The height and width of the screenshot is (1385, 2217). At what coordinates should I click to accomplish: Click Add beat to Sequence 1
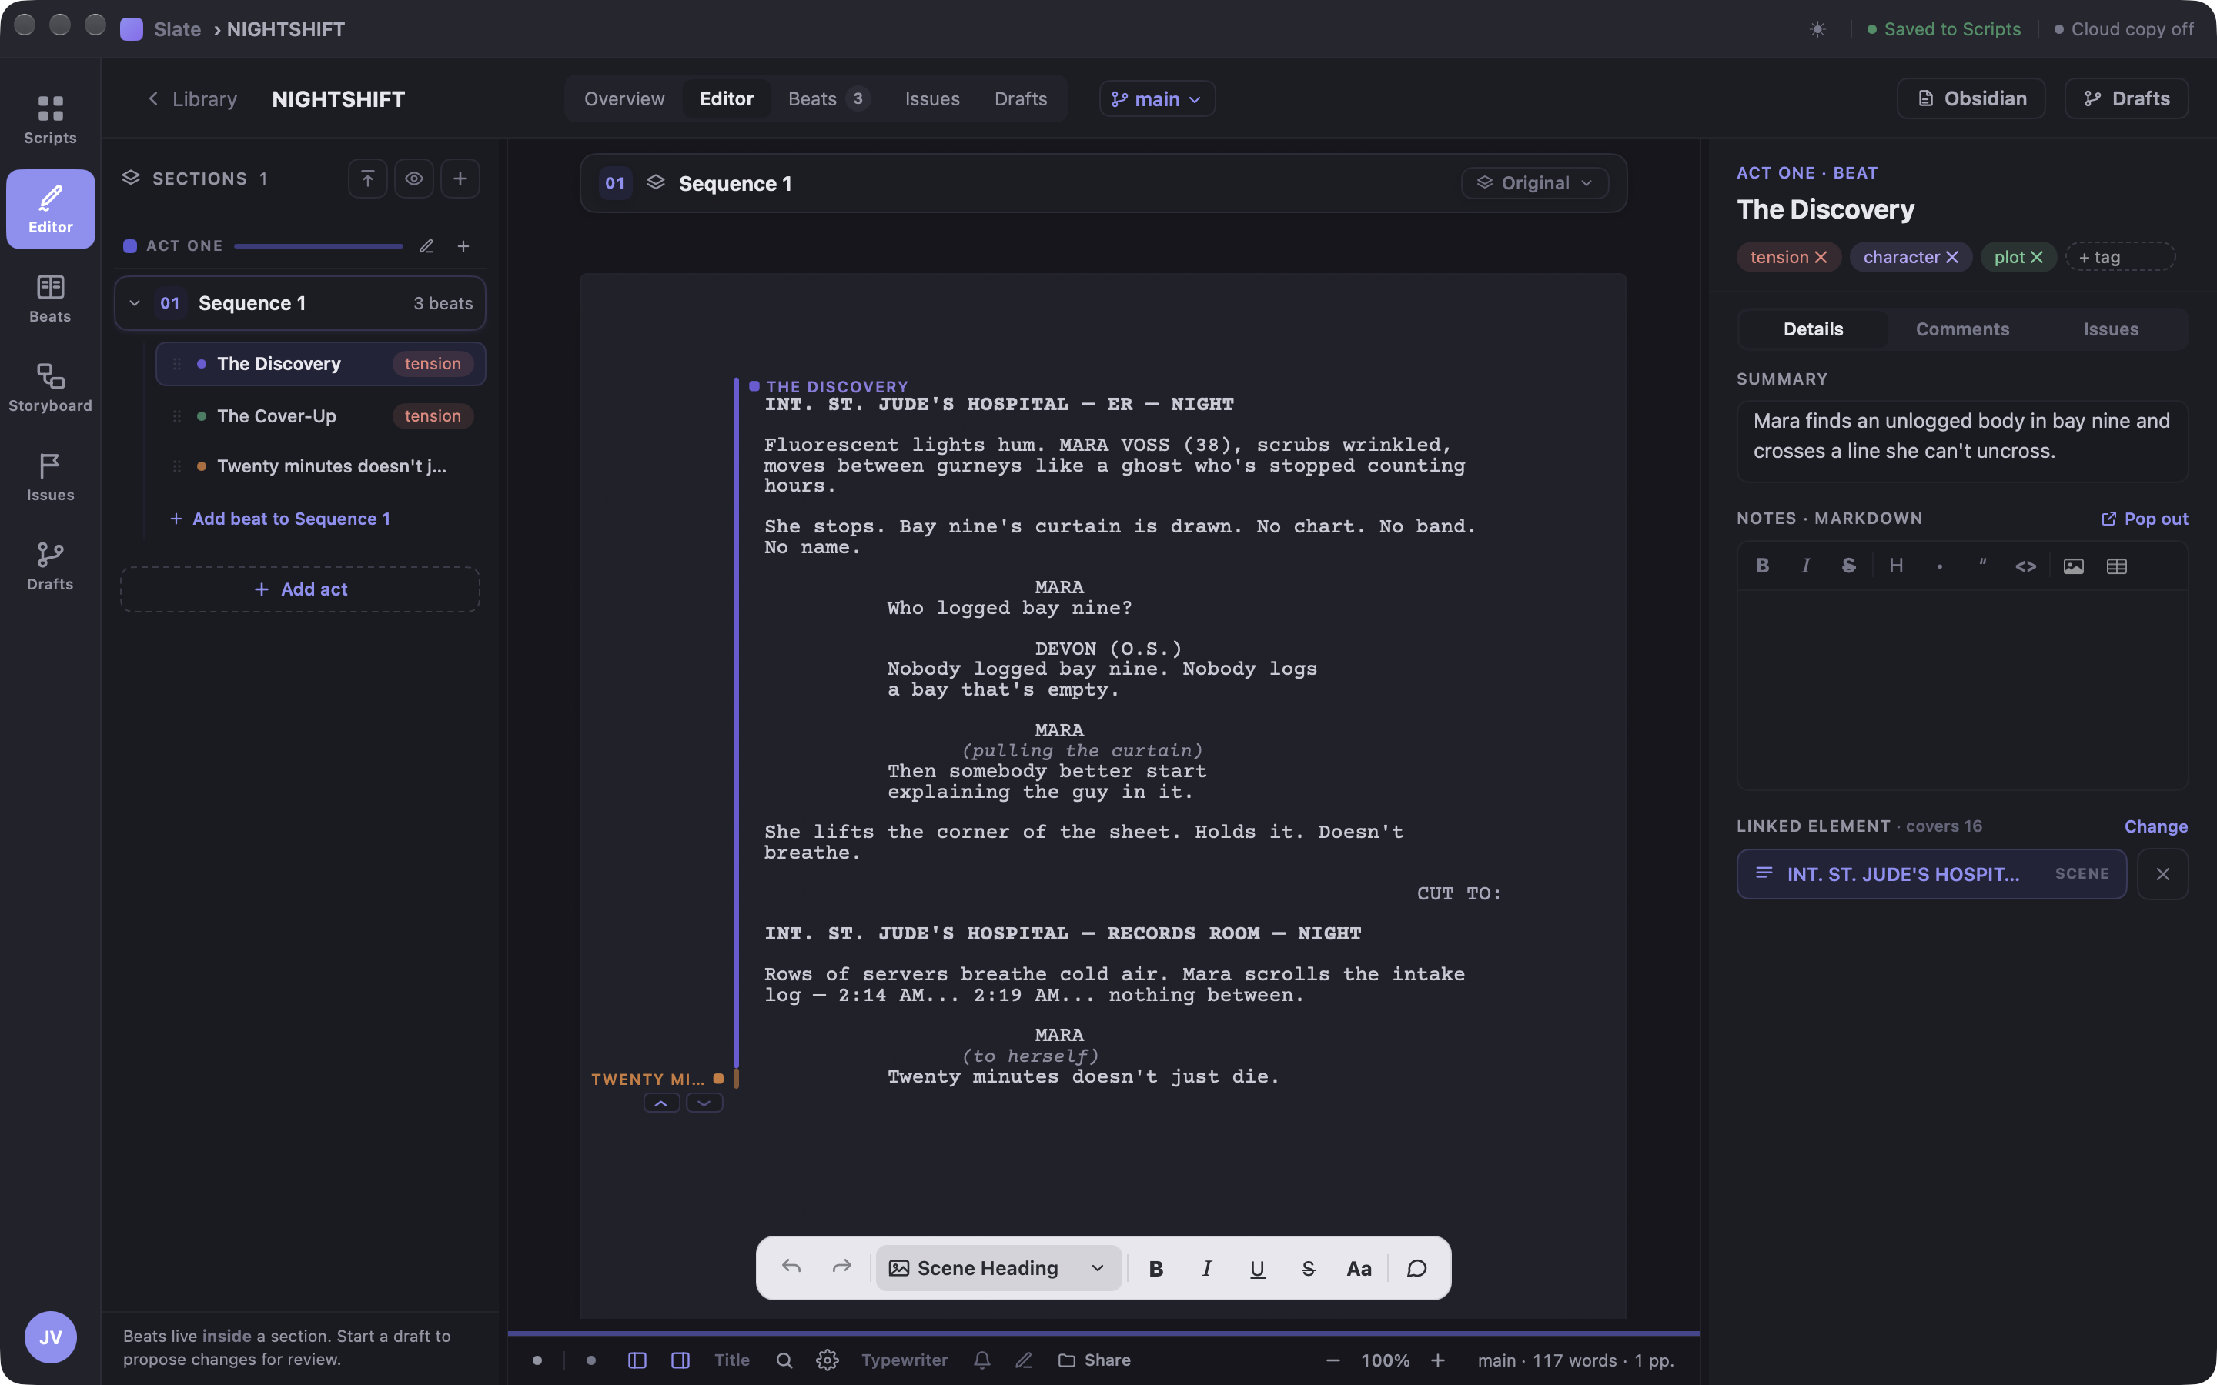pos(280,519)
